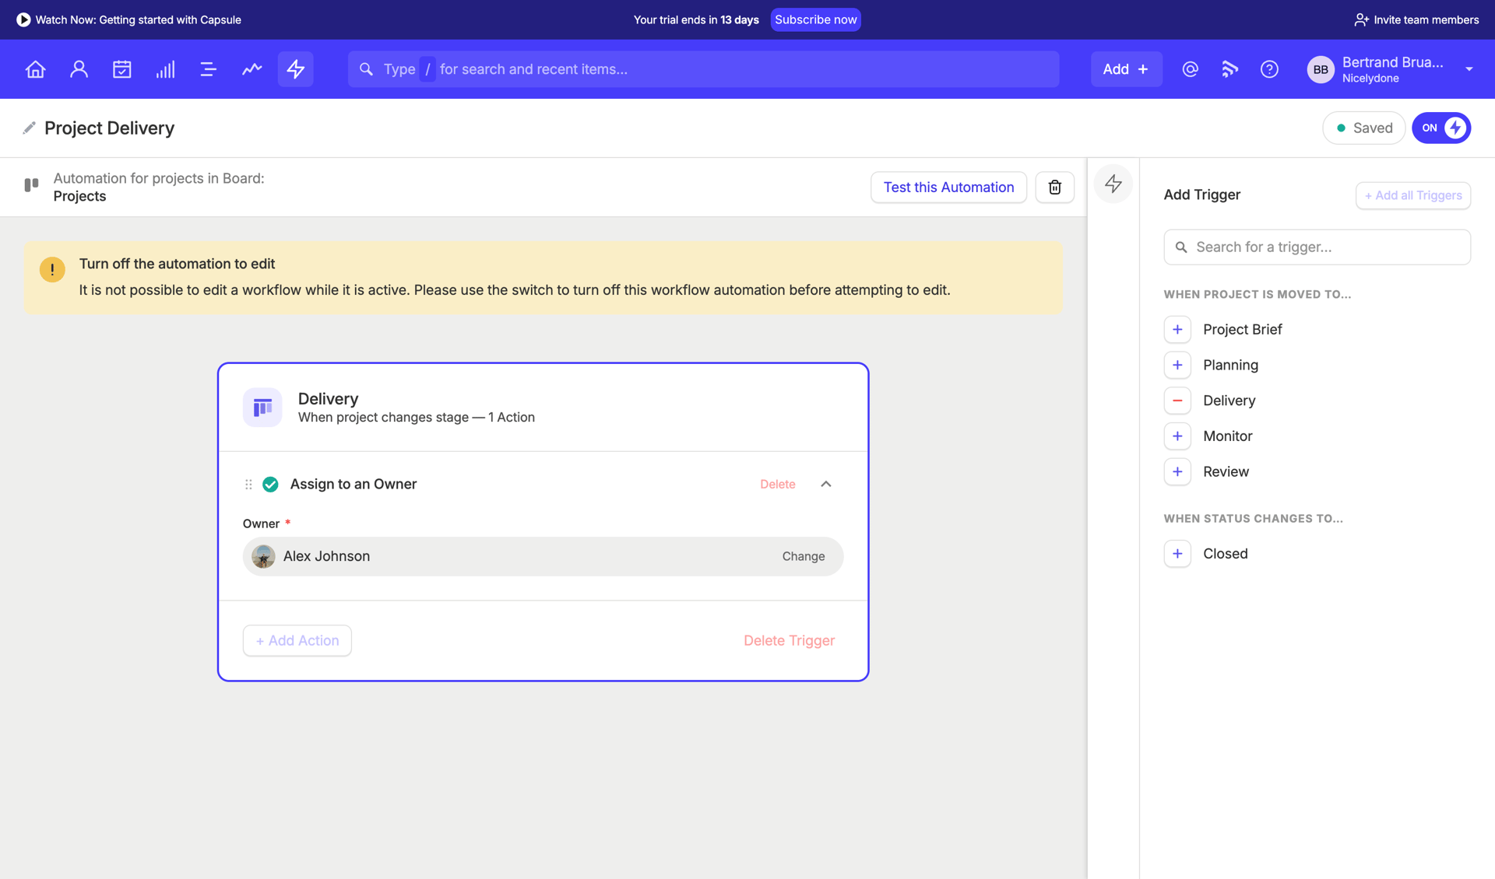Open the Sales Pipeline icon
The image size is (1495, 879).
click(208, 68)
